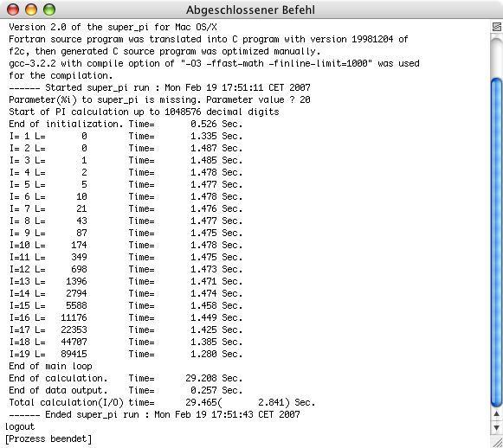Screen dimensions: 503x448
Task: Click the 'Abgeschlossener Befehl' window title
Action: (250, 10)
